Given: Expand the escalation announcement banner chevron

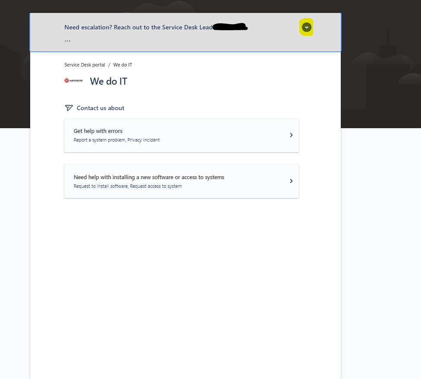Looking at the screenshot, I should 307,27.
